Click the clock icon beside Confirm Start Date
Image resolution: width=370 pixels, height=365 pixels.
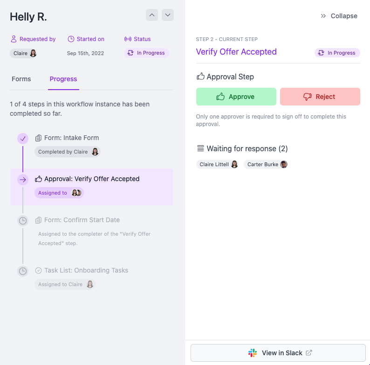pyautogui.click(x=23, y=220)
